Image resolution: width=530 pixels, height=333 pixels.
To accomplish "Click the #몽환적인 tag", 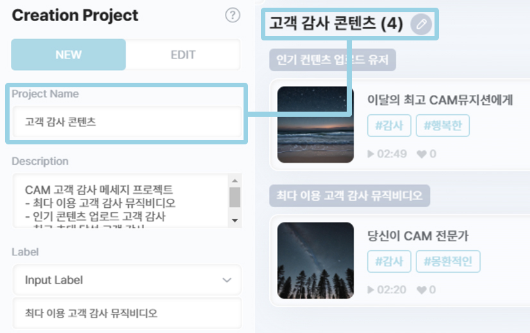I will point(448,261).
